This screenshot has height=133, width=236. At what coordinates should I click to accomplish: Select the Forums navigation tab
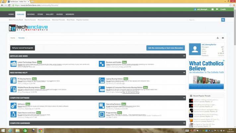click(x=21, y=14)
